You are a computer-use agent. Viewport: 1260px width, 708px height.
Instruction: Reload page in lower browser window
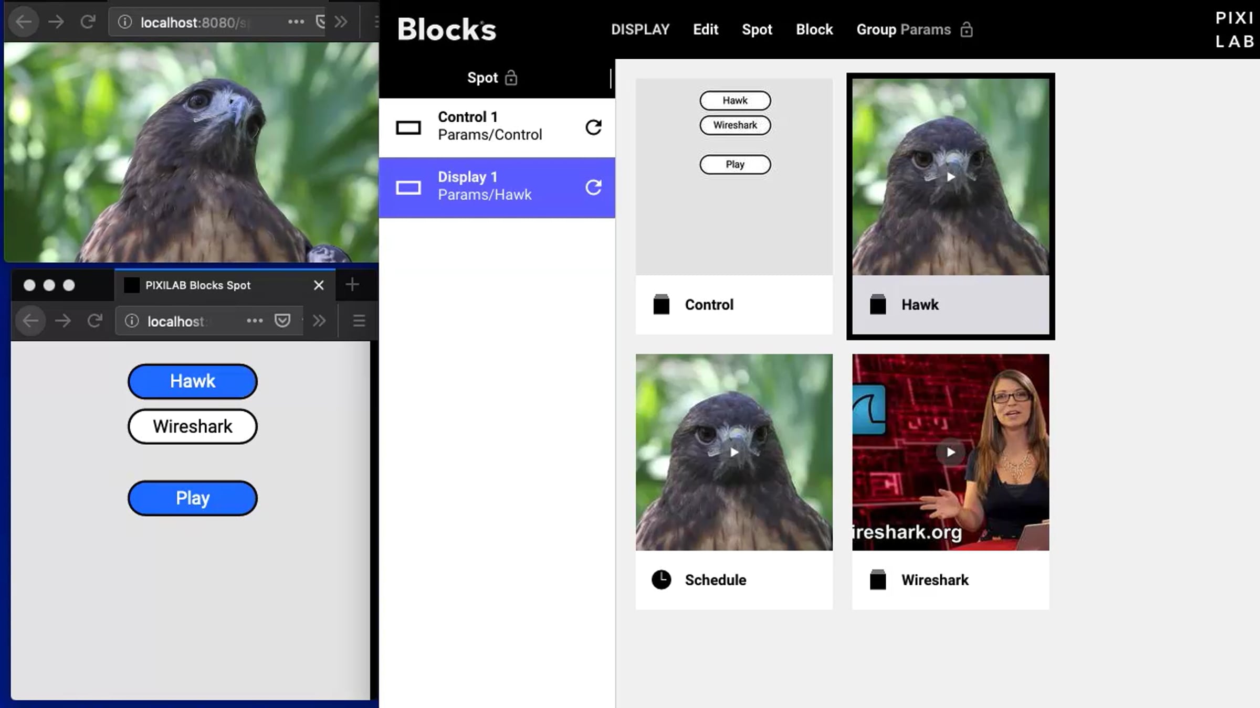pyautogui.click(x=94, y=321)
